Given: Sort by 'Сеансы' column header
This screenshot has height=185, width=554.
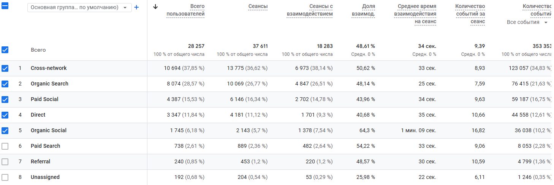Looking at the screenshot, I should [x=258, y=6].
